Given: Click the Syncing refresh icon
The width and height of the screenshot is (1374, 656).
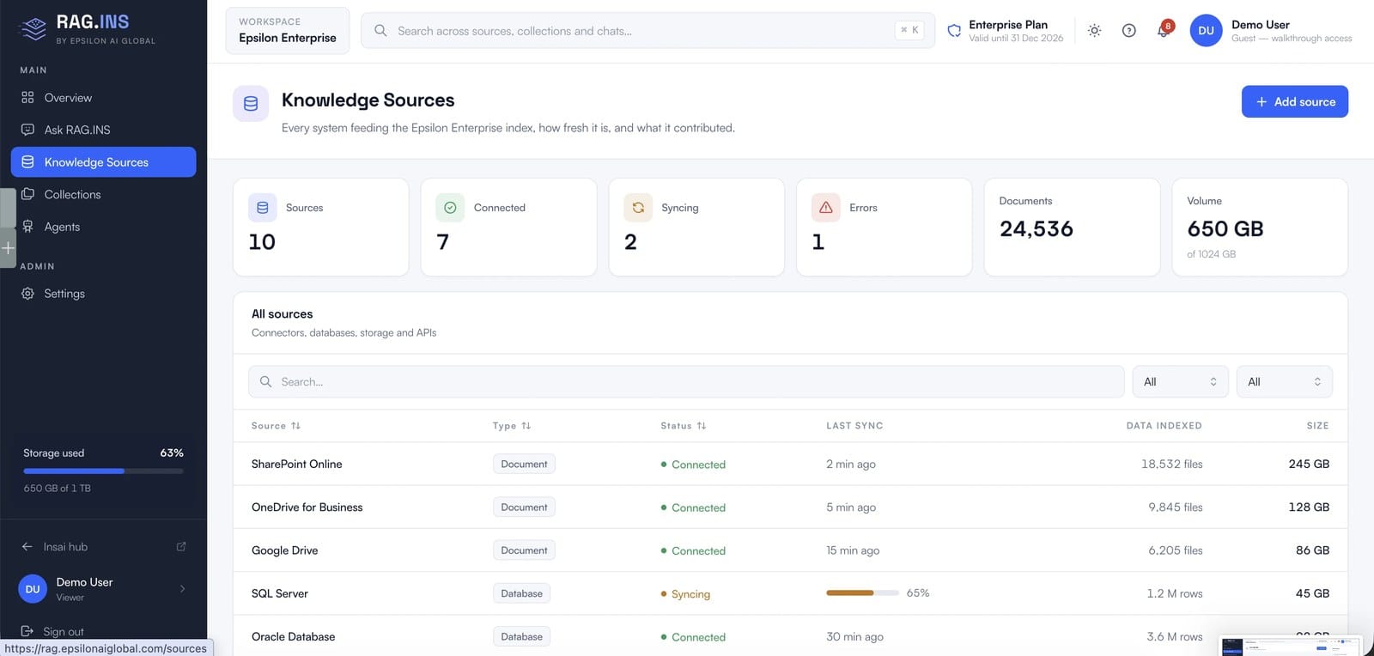Looking at the screenshot, I should (x=638, y=208).
